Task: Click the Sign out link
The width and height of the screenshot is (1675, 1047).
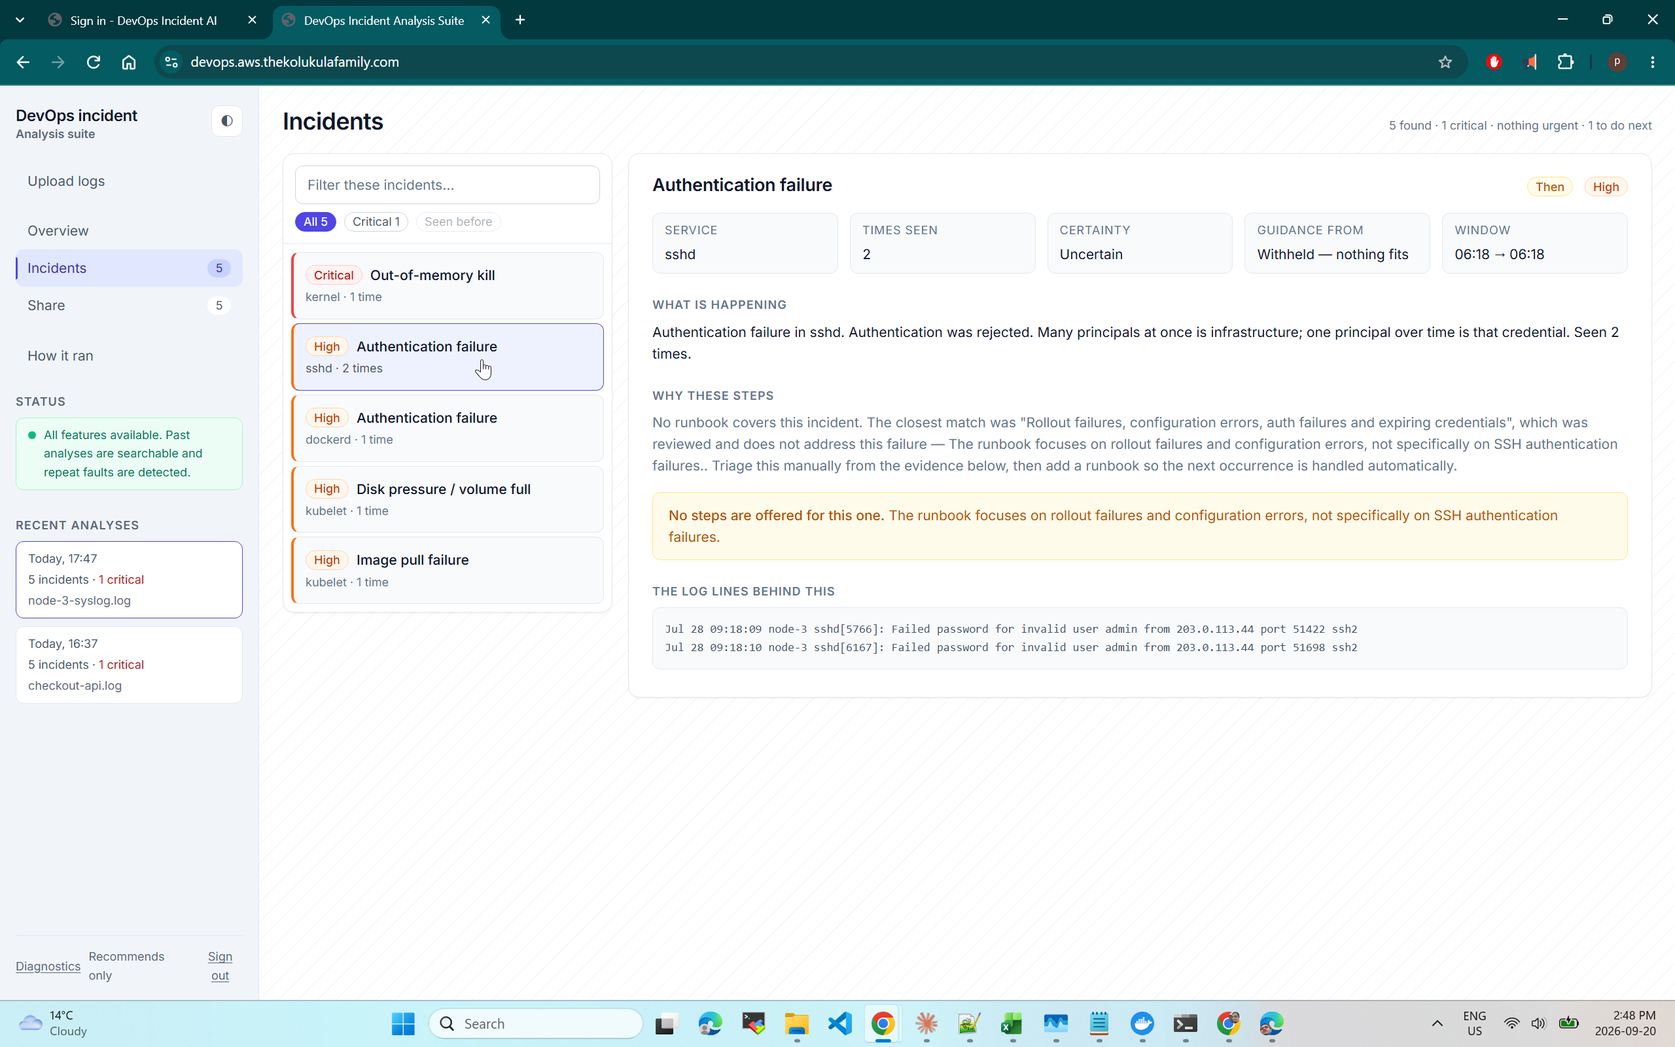Action: tap(220, 965)
